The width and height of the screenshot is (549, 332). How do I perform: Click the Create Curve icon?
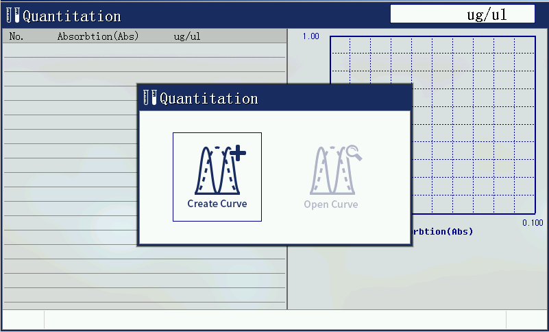click(217, 170)
